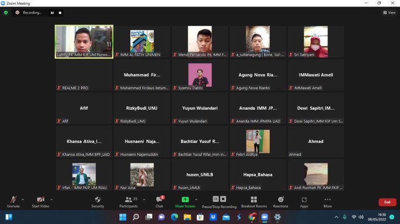
Task: Open the More menu in the toolbar
Action: click(x=328, y=202)
